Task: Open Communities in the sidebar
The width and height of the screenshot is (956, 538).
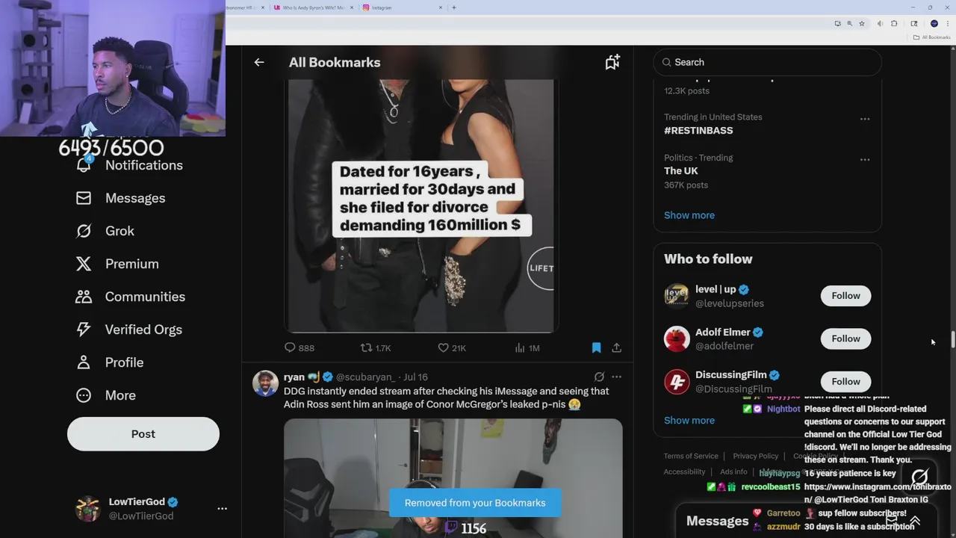Action: pyautogui.click(x=130, y=297)
